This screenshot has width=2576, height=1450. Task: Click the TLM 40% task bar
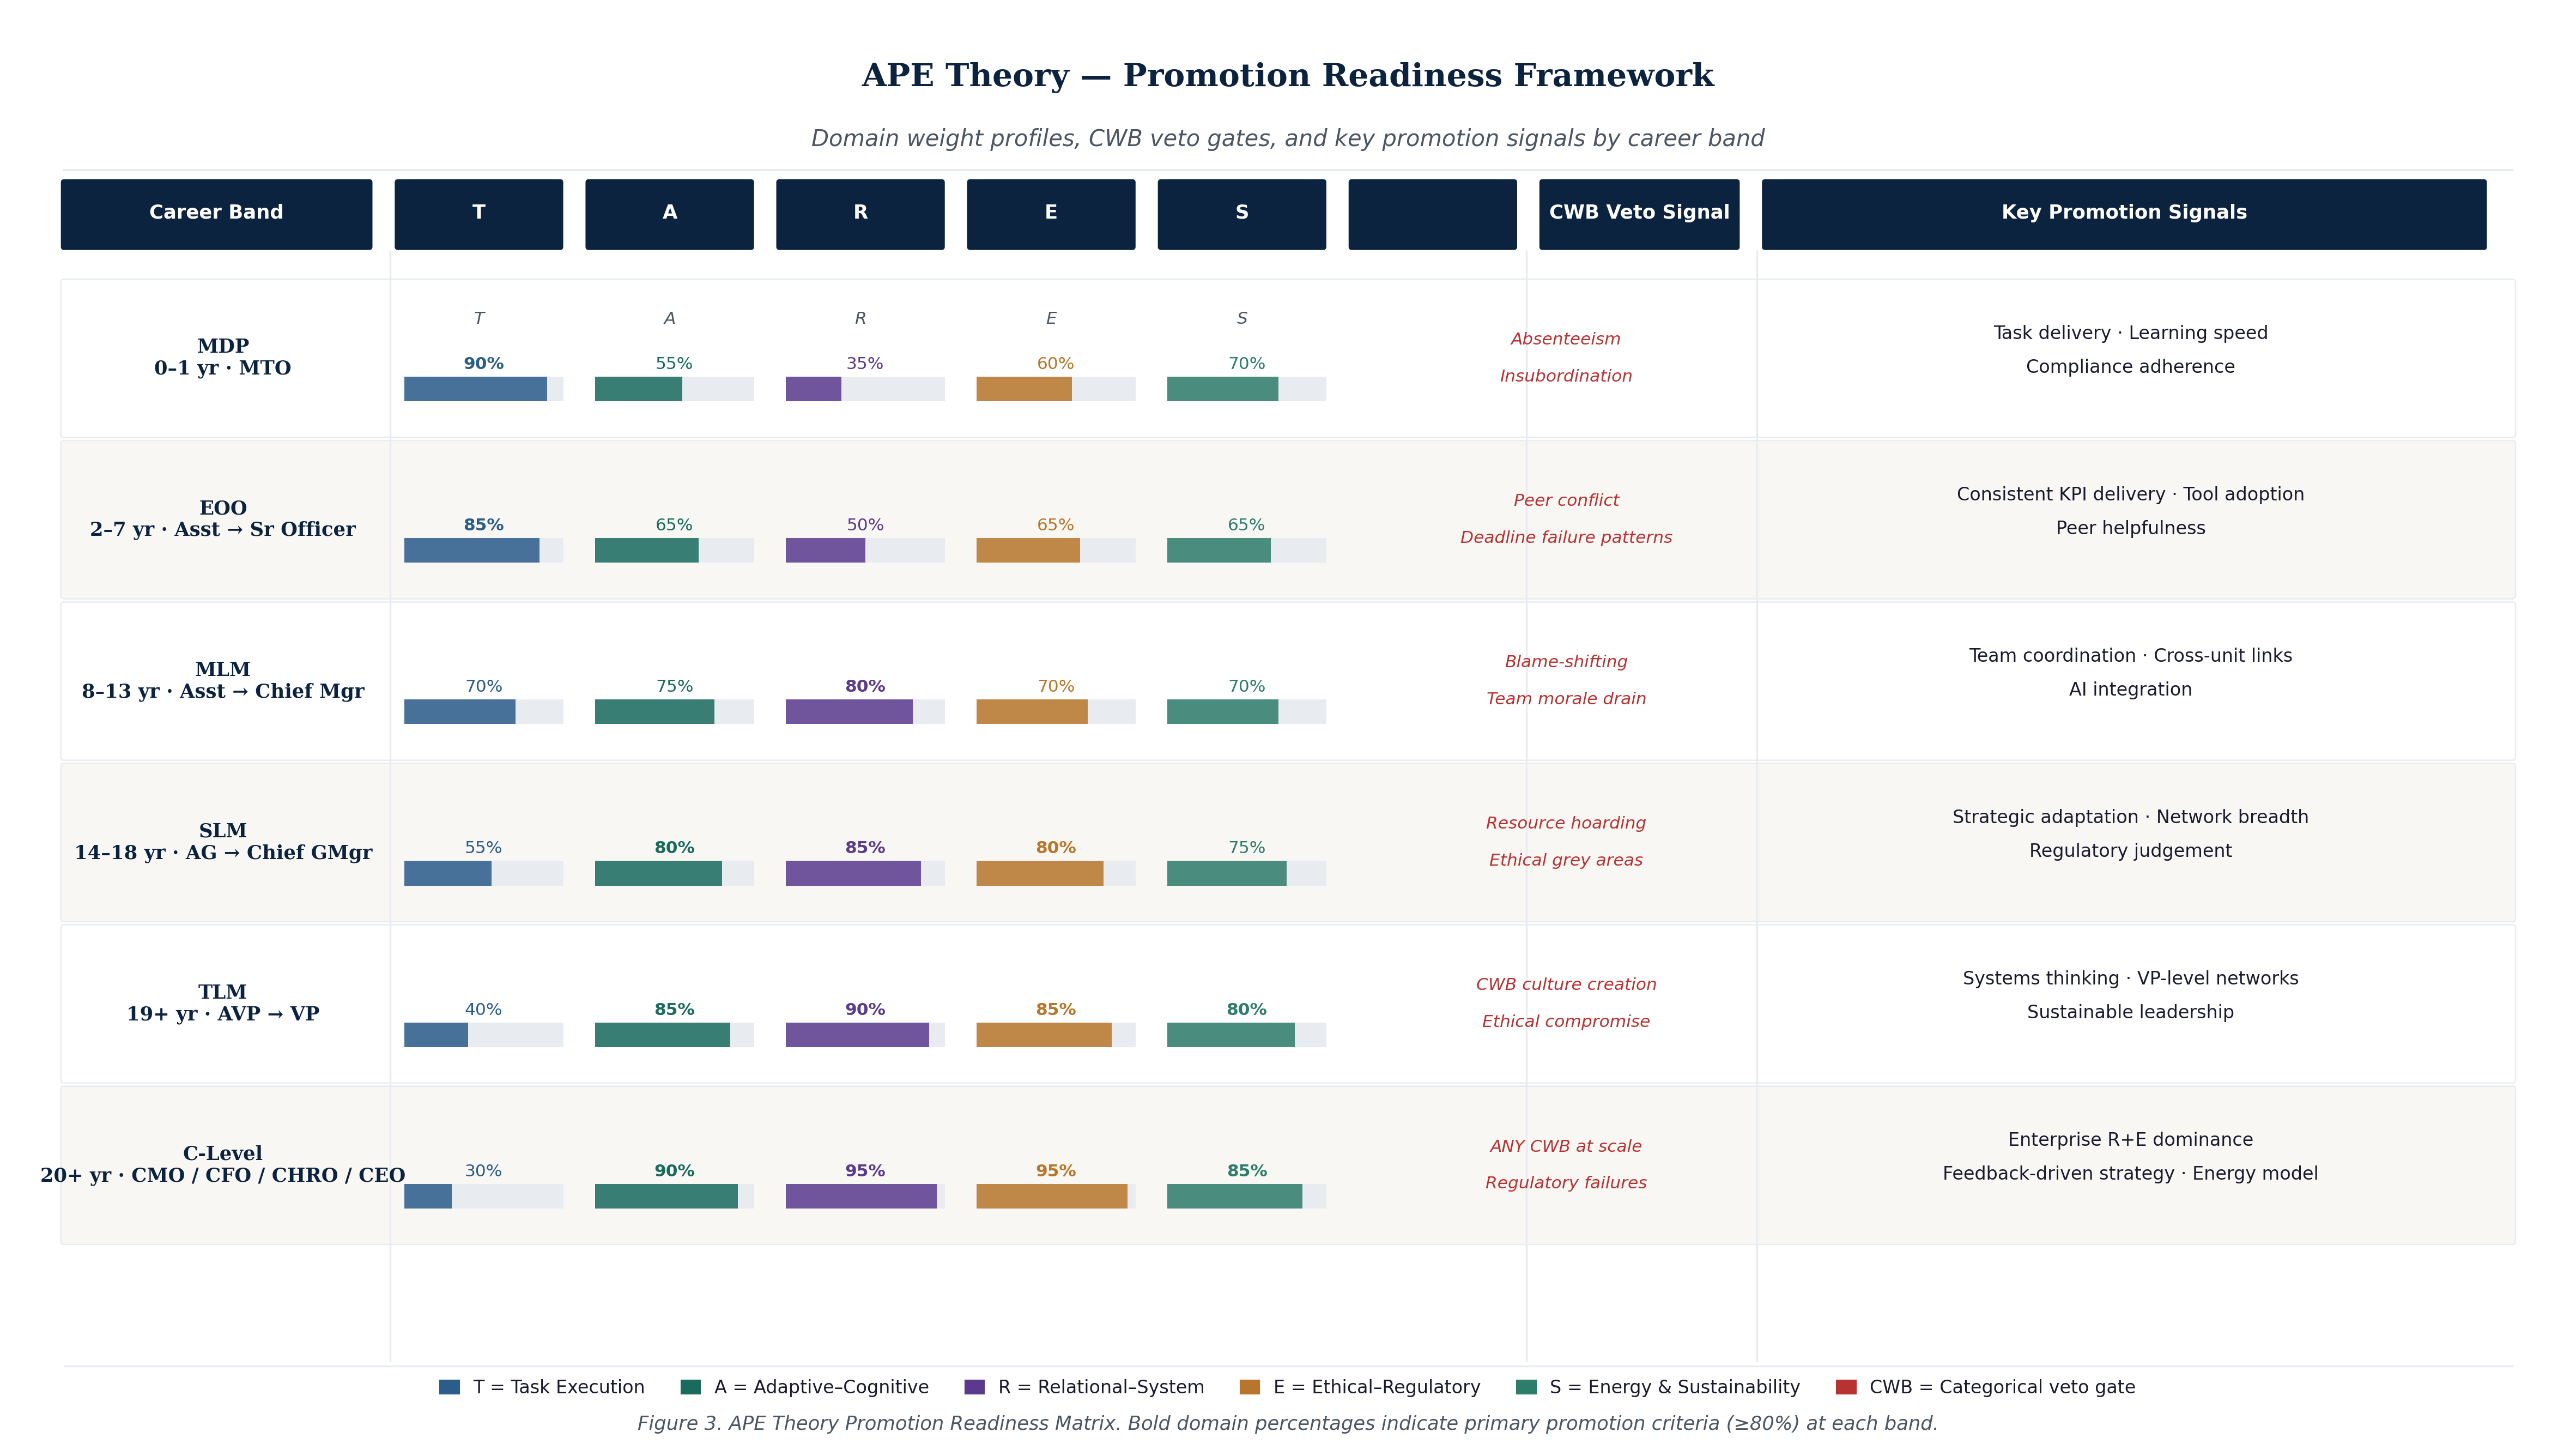[x=436, y=1035]
